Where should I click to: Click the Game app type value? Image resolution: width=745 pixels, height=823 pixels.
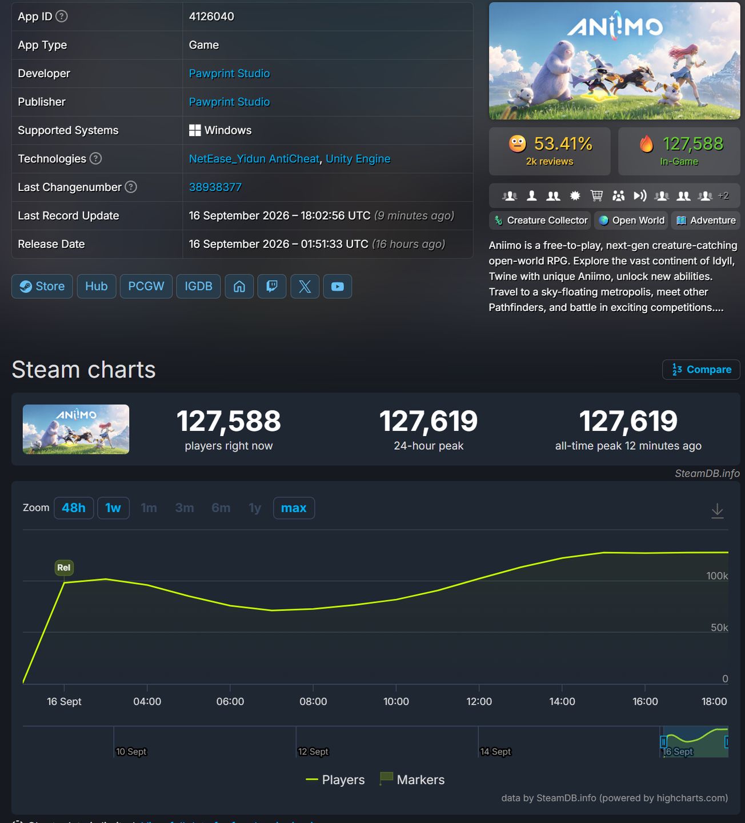click(x=204, y=45)
